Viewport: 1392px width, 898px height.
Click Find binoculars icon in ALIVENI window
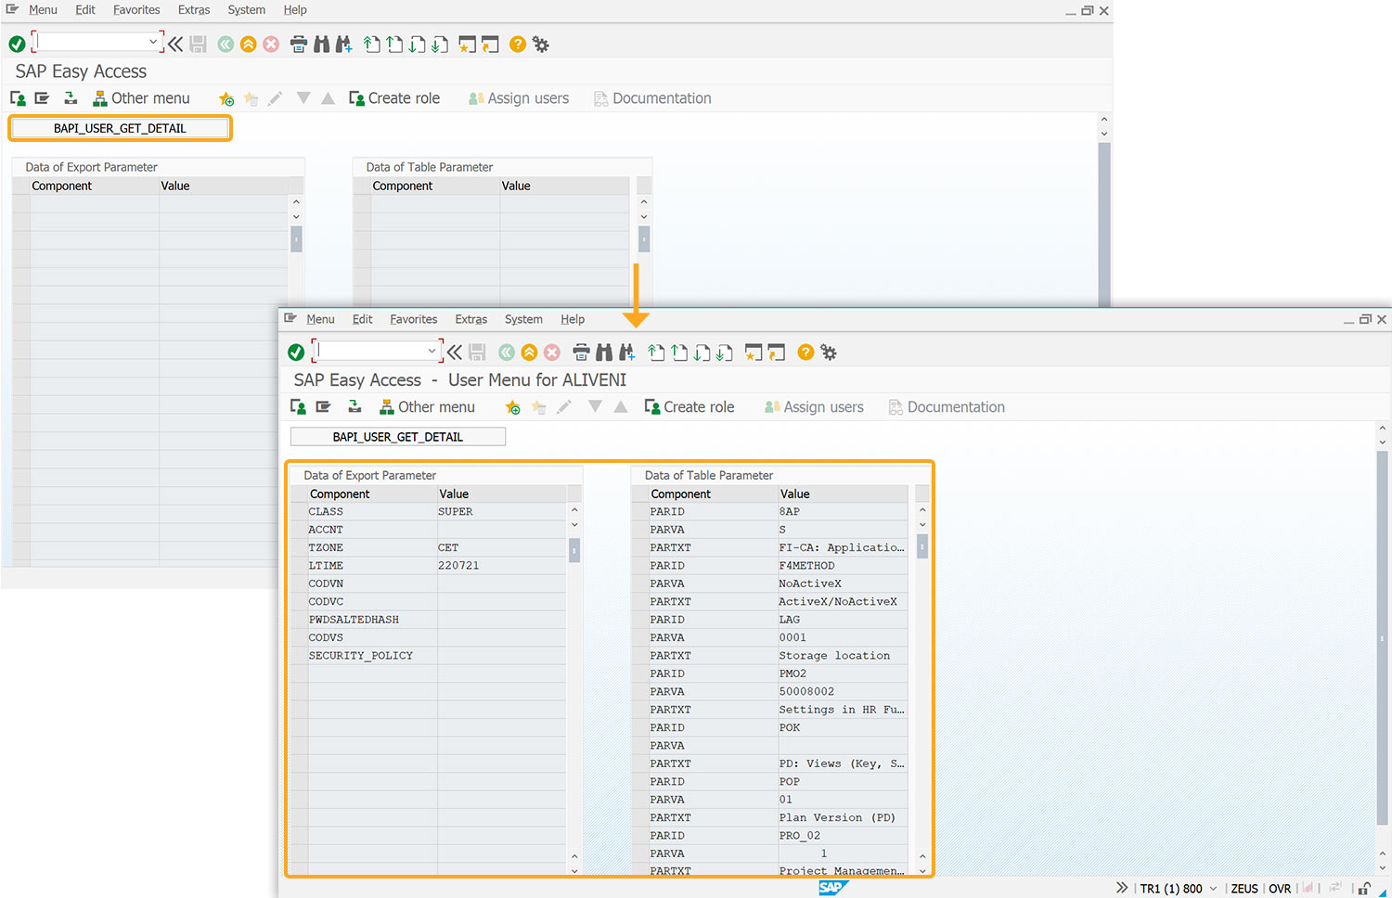[x=604, y=353]
